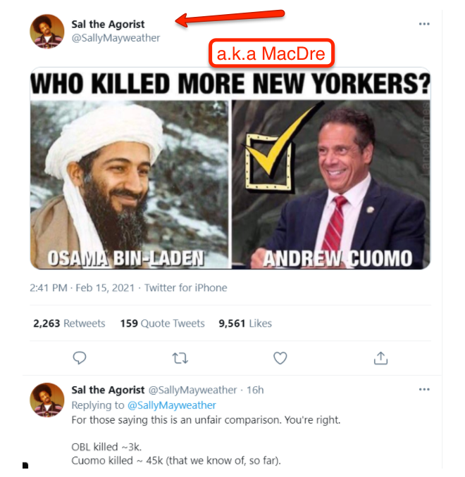Open the main tweet's more options menu

423,24
